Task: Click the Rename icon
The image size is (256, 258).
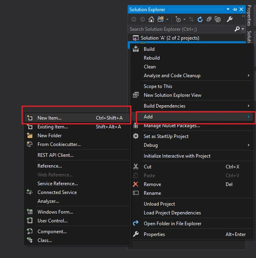Action: point(136,193)
